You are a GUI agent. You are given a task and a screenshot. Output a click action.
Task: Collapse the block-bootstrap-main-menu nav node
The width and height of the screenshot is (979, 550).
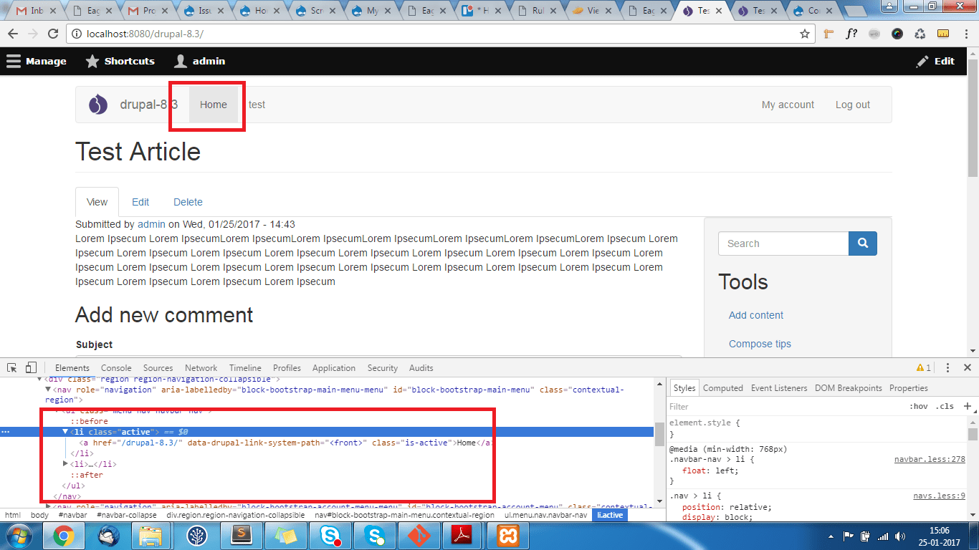(x=48, y=390)
